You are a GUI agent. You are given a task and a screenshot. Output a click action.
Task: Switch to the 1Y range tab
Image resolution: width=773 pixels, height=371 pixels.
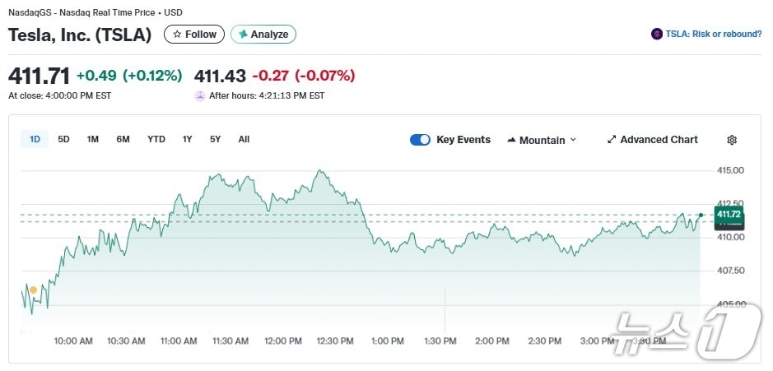[188, 139]
